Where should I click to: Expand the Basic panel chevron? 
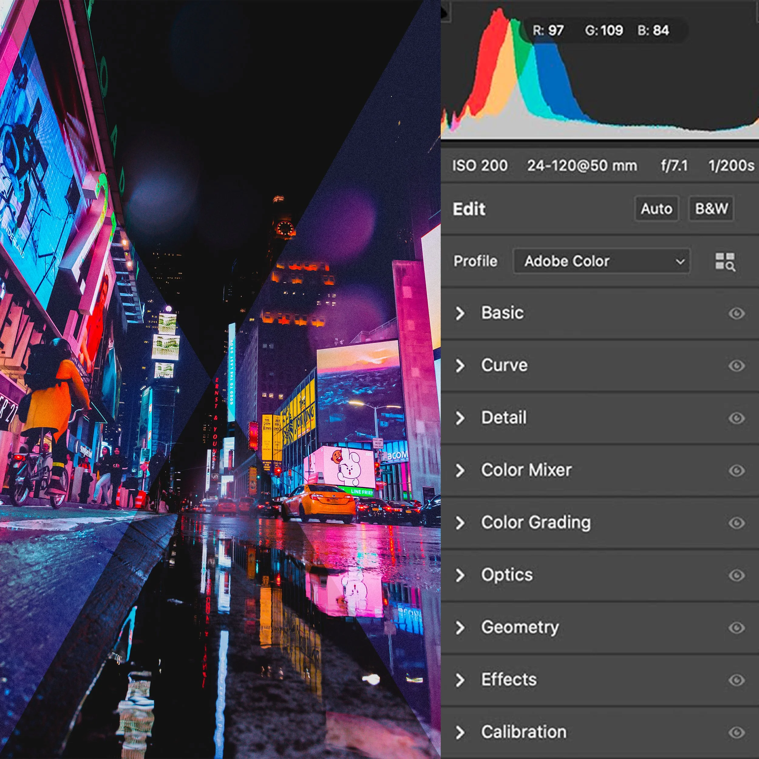coord(460,314)
